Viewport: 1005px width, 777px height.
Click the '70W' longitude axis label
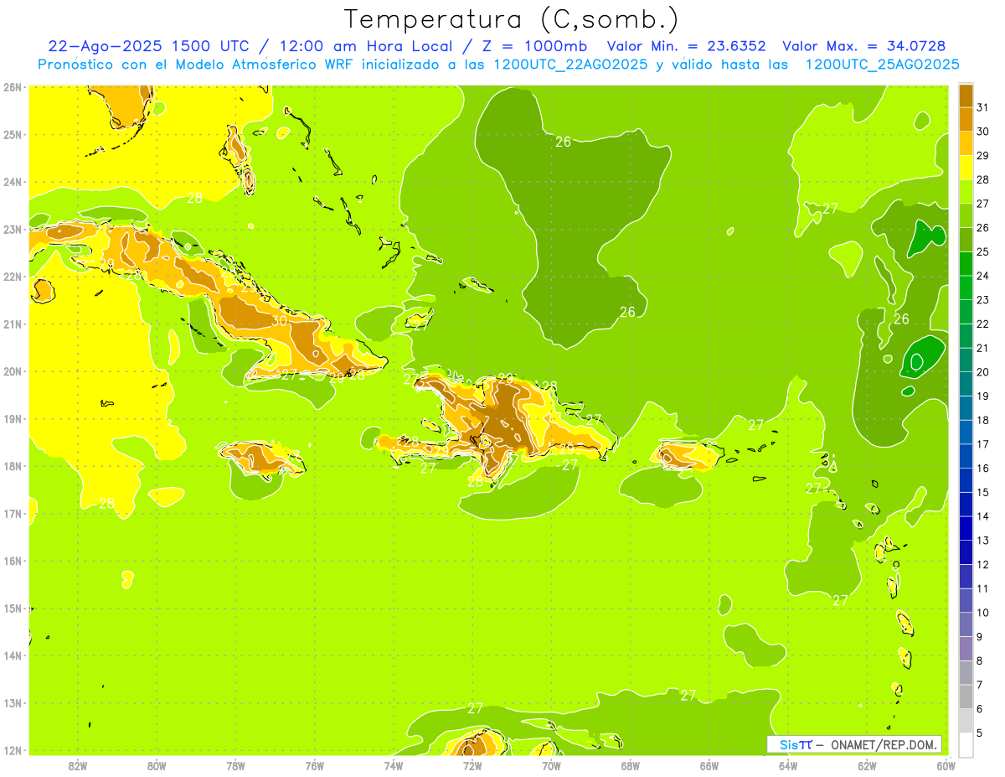pos(551,765)
